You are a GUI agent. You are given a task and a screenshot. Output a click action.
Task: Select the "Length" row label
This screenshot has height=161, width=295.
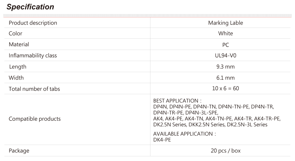(x=18, y=67)
